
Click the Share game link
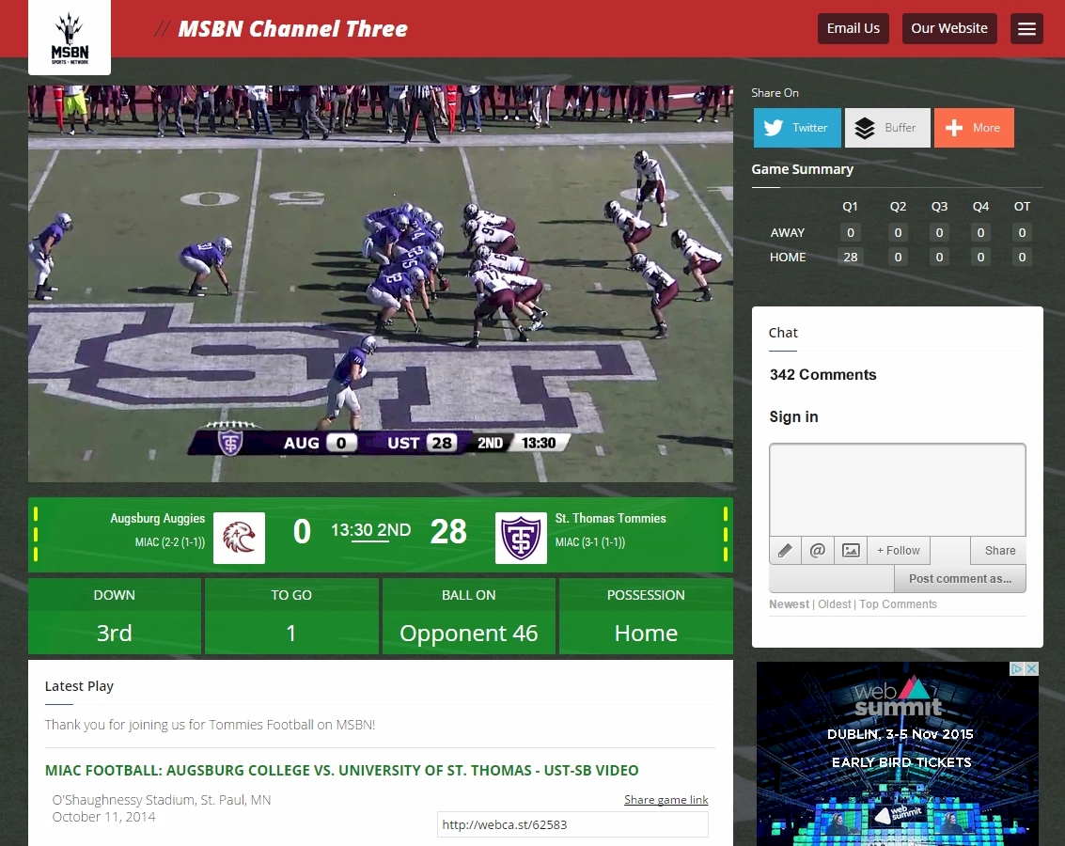point(666,799)
